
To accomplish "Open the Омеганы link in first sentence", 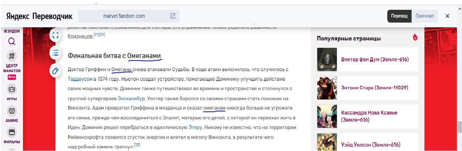I will coord(121,70).
